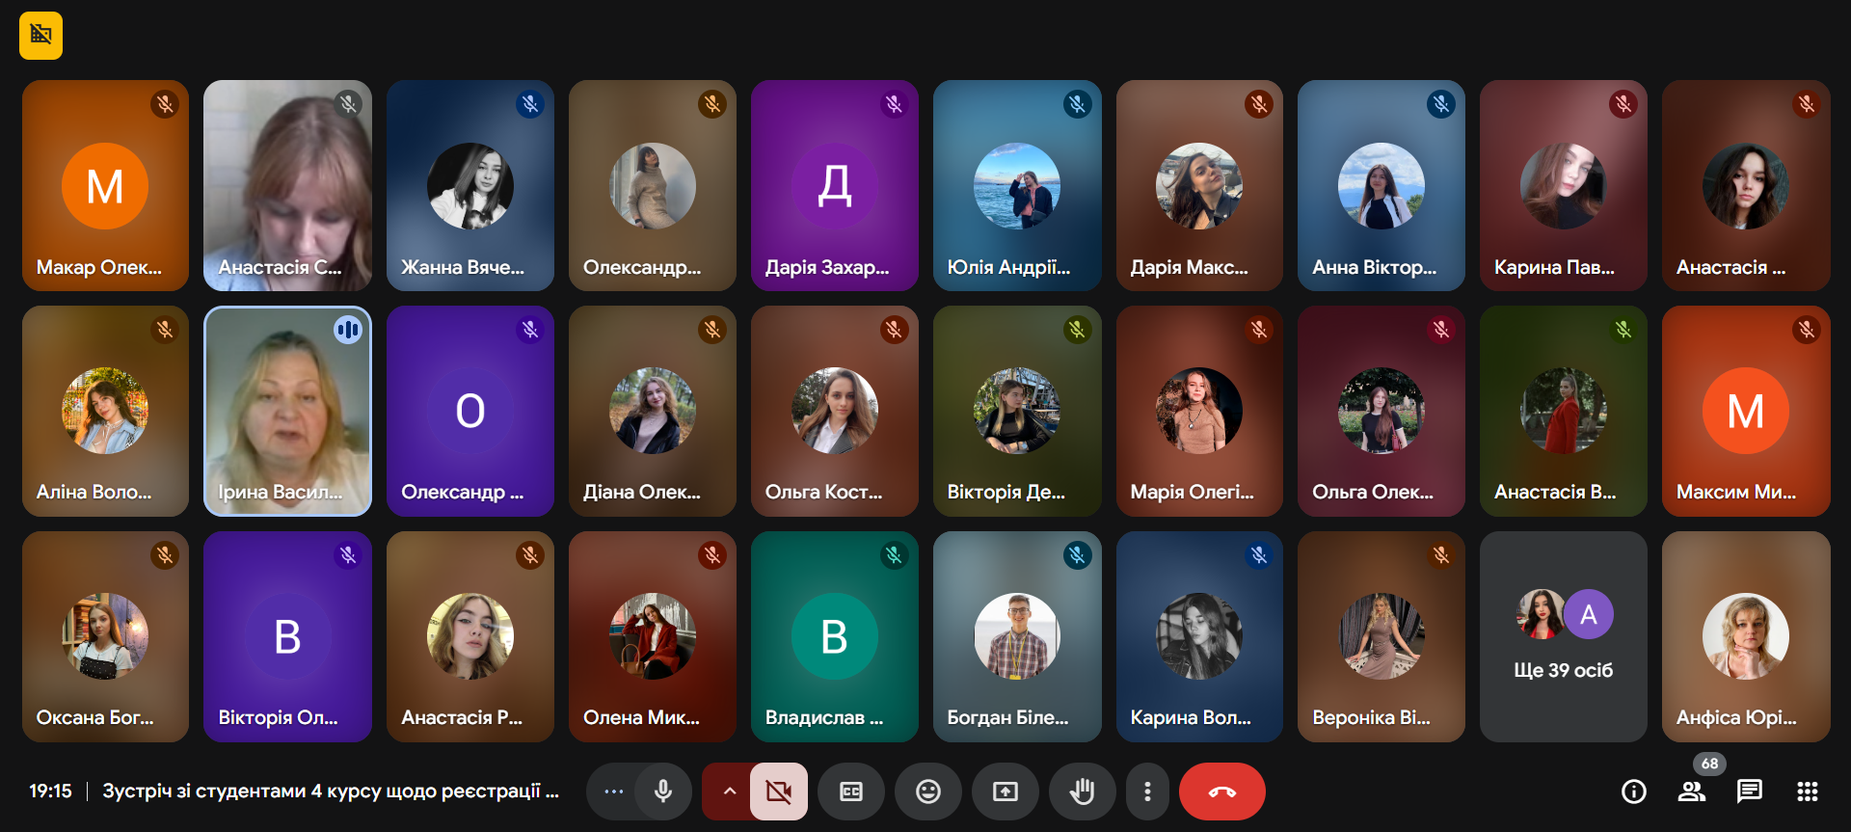1851x832 pixels.
Task: Click the "Ще 39 осіб" tile
Action: 1563,636
